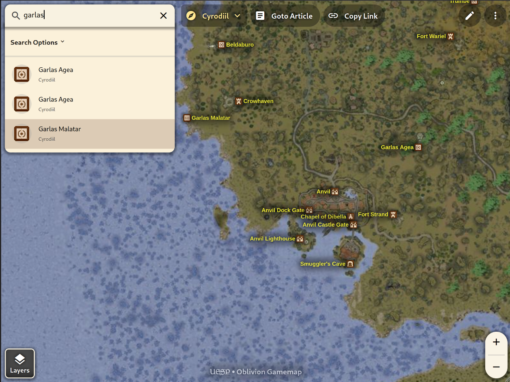This screenshot has height=382, width=510.
Task: Click the Anvil city marker icon
Action: click(x=335, y=192)
